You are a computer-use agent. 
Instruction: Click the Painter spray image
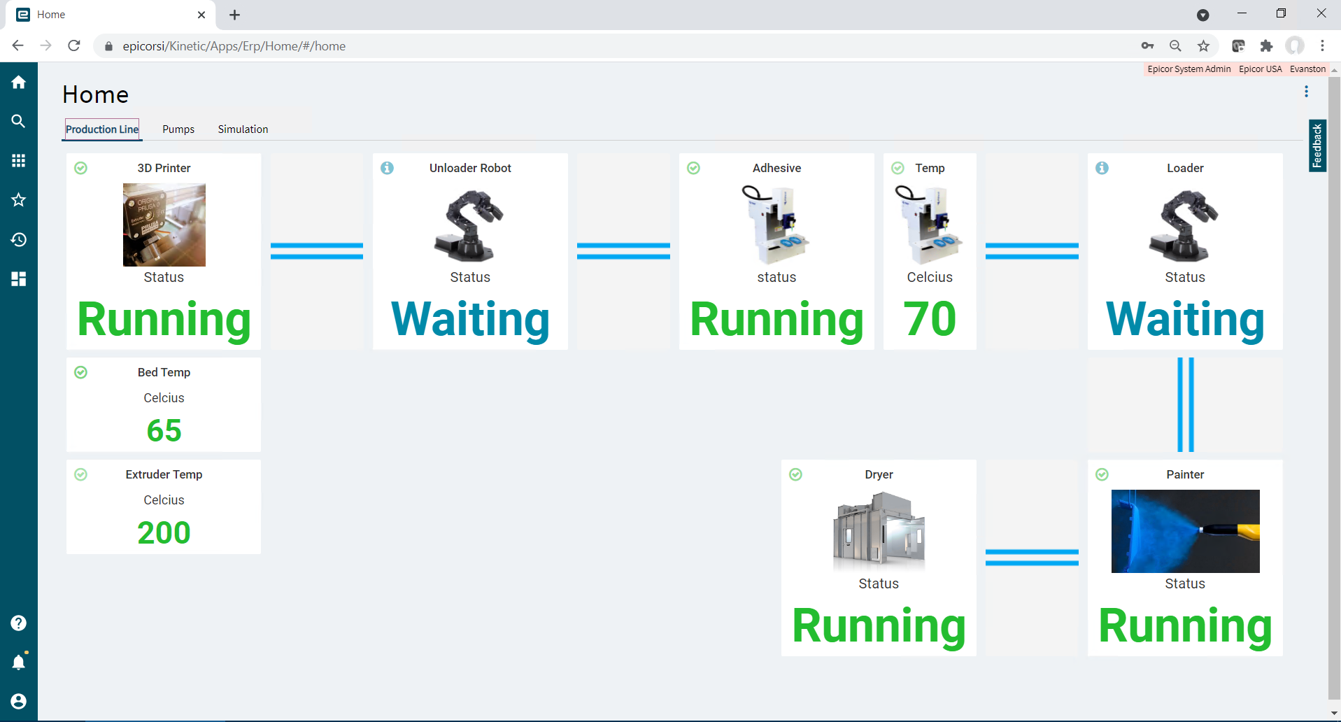point(1185,531)
